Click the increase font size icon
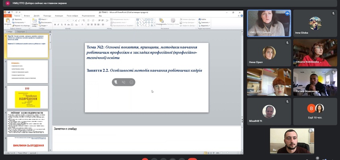 coord(76,21)
